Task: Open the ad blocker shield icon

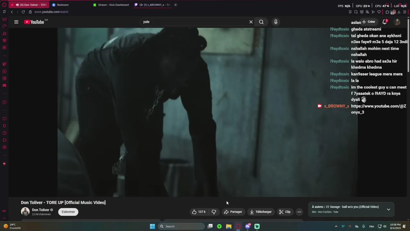Action: [x=362, y=12]
